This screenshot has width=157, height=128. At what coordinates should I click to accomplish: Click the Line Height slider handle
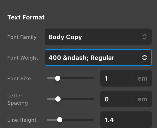pos(60,120)
